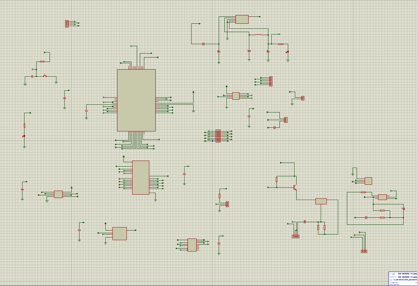Click the three-pin connector at top left
The image size is (417, 286).
tap(67, 23)
